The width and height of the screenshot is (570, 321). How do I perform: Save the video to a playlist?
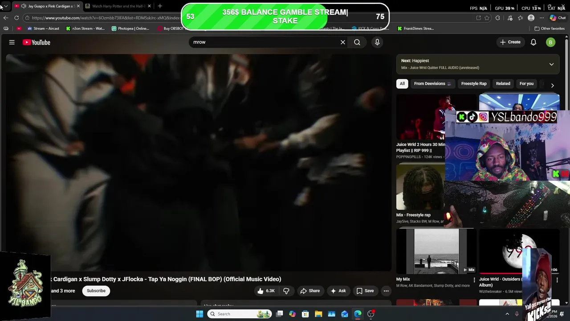pyautogui.click(x=365, y=291)
